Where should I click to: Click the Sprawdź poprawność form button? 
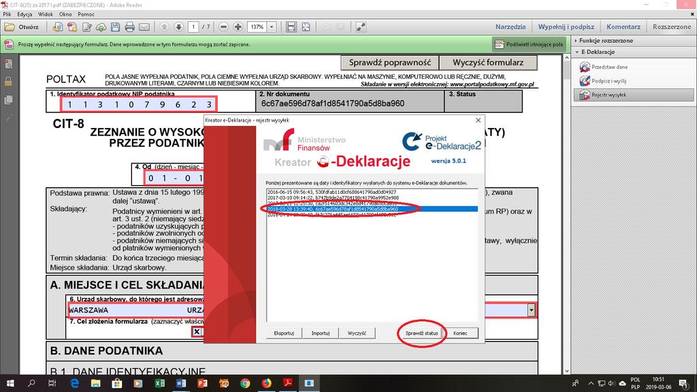[x=390, y=63]
